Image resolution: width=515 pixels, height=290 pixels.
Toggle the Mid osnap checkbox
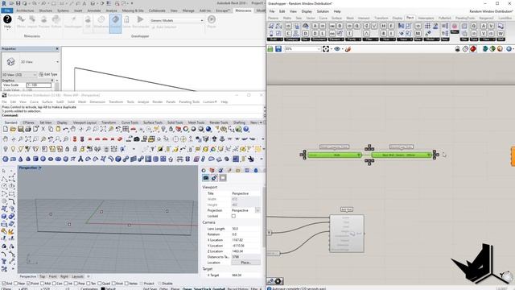pyautogui.click(x=42, y=284)
